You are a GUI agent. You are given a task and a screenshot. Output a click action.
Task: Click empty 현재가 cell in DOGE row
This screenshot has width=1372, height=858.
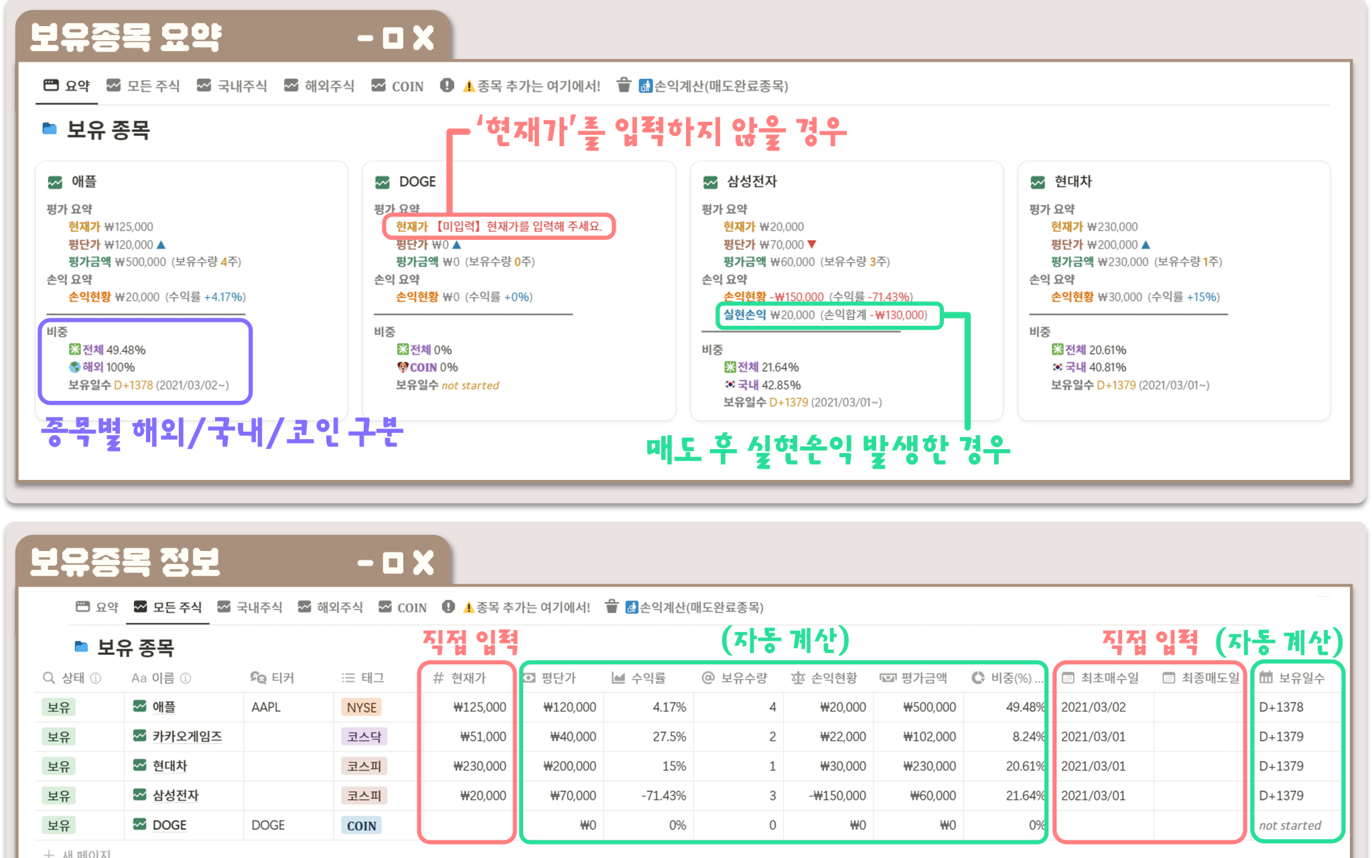point(467,825)
